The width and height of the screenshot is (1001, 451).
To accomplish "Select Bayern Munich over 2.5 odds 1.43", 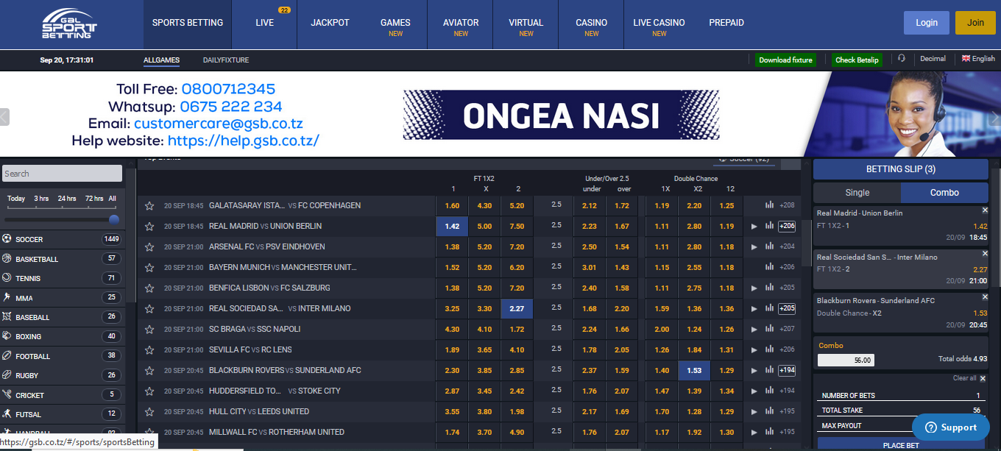I will point(622,268).
